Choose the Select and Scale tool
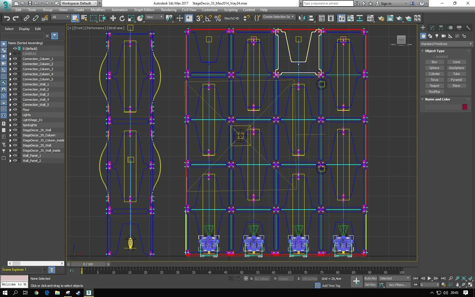Viewport: 475px width, 297px height. pyautogui.click(x=131, y=18)
